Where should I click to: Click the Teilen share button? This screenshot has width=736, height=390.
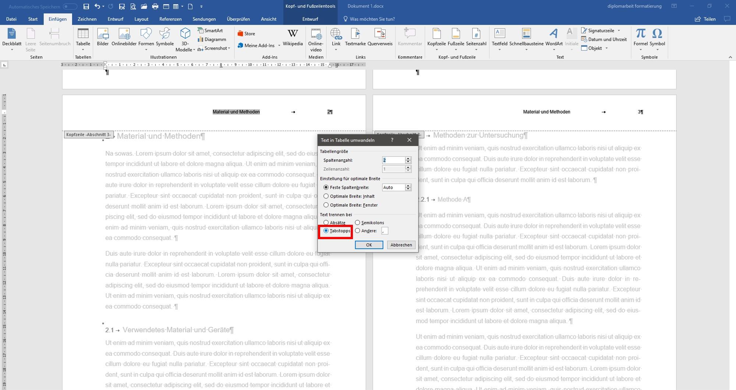(705, 19)
